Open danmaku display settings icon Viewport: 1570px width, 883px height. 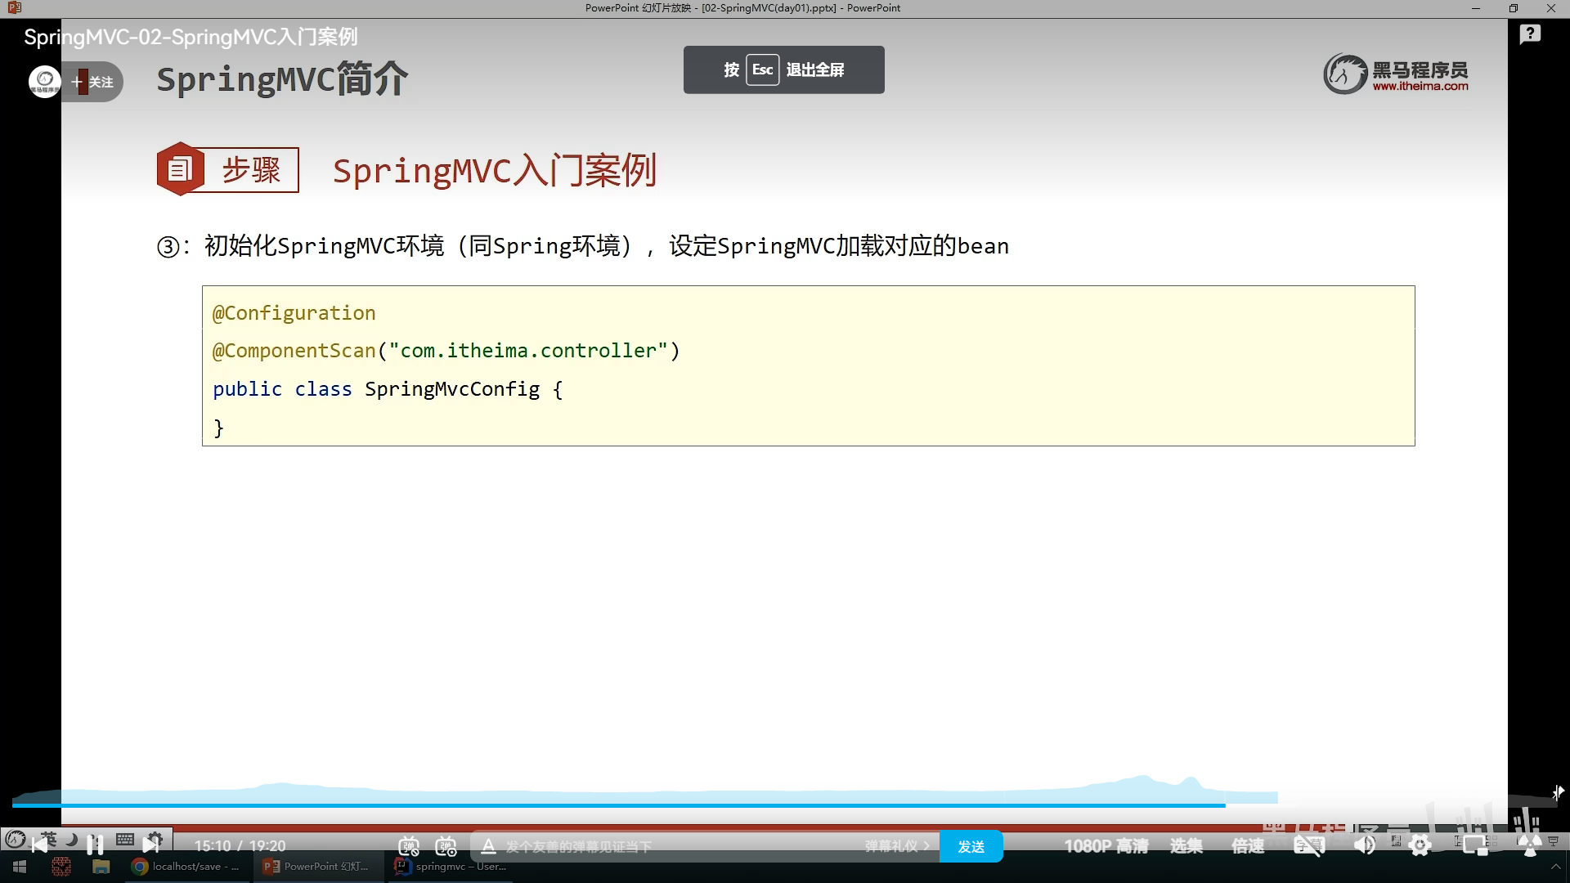pyautogui.click(x=446, y=846)
